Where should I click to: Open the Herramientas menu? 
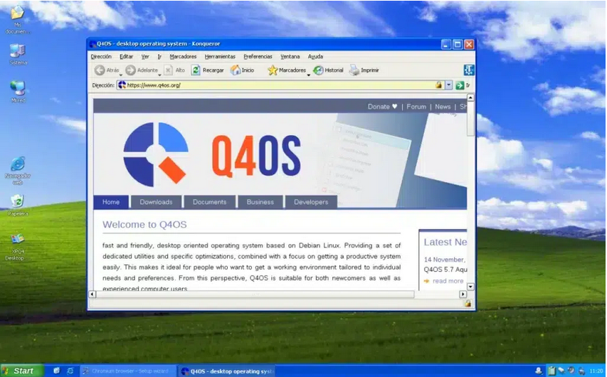pyautogui.click(x=220, y=56)
